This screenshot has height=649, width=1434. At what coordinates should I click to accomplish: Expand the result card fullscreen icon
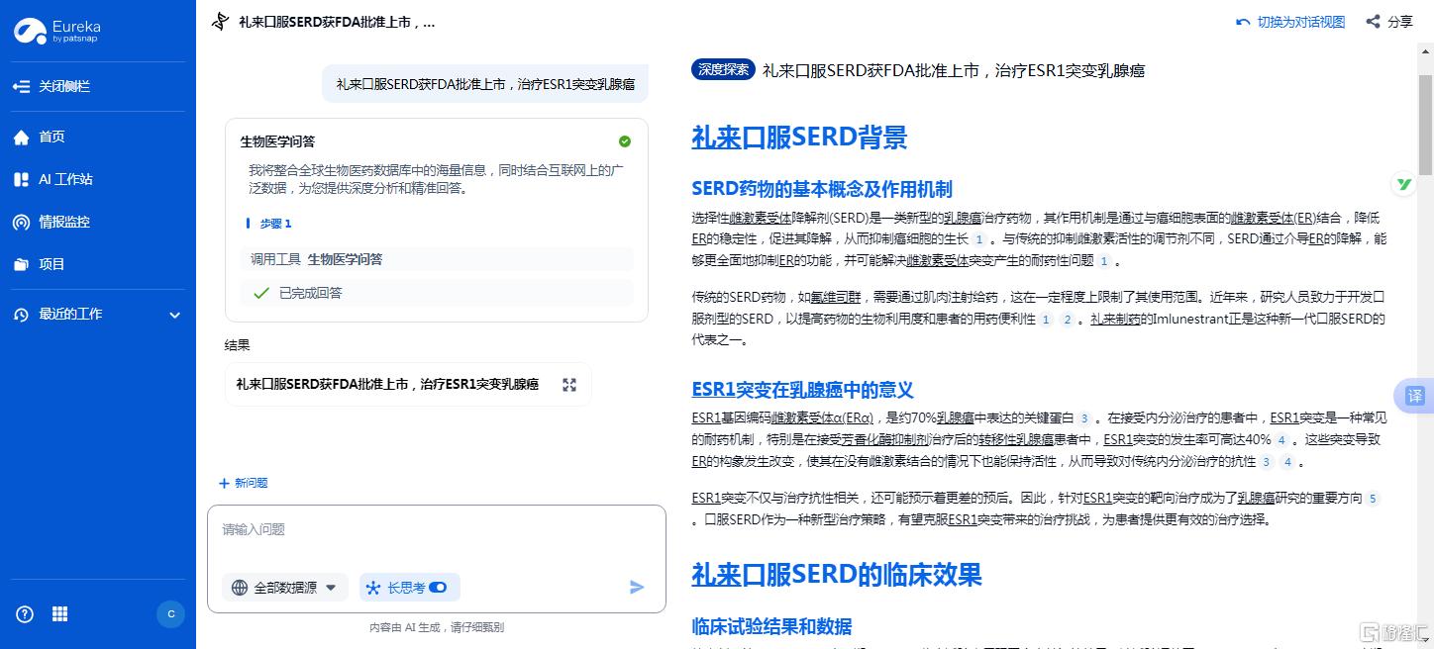point(569,385)
